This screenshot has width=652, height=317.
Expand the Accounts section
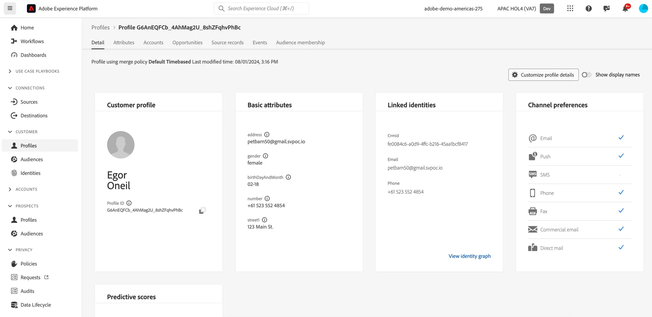point(10,189)
